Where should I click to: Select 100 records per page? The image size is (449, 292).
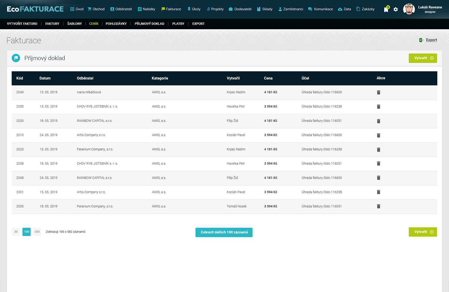click(x=26, y=232)
